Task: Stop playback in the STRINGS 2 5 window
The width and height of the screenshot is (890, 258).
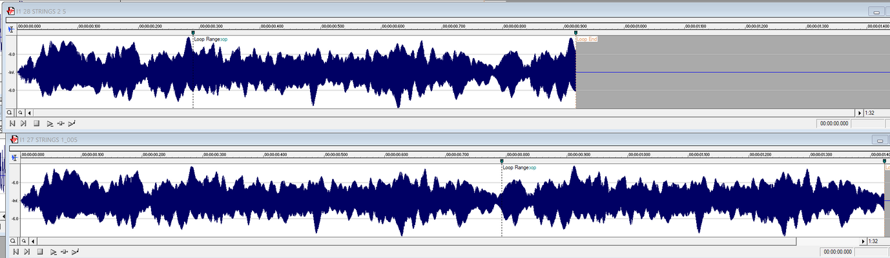Action: 37,123
